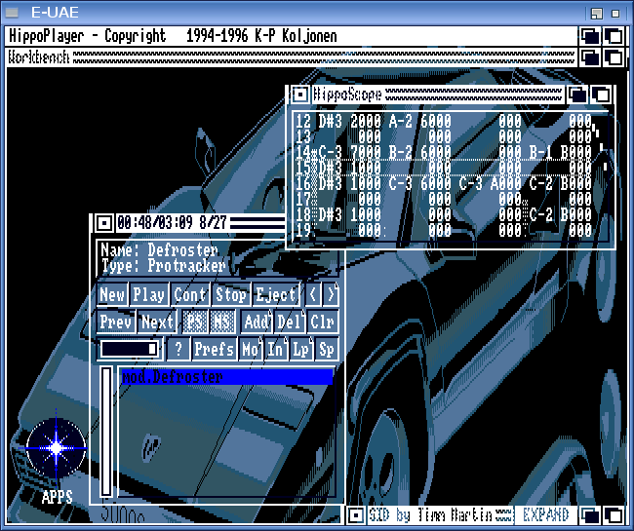Click the Workbench window title bar
634x531 pixels.
pyautogui.click(x=292, y=57)
